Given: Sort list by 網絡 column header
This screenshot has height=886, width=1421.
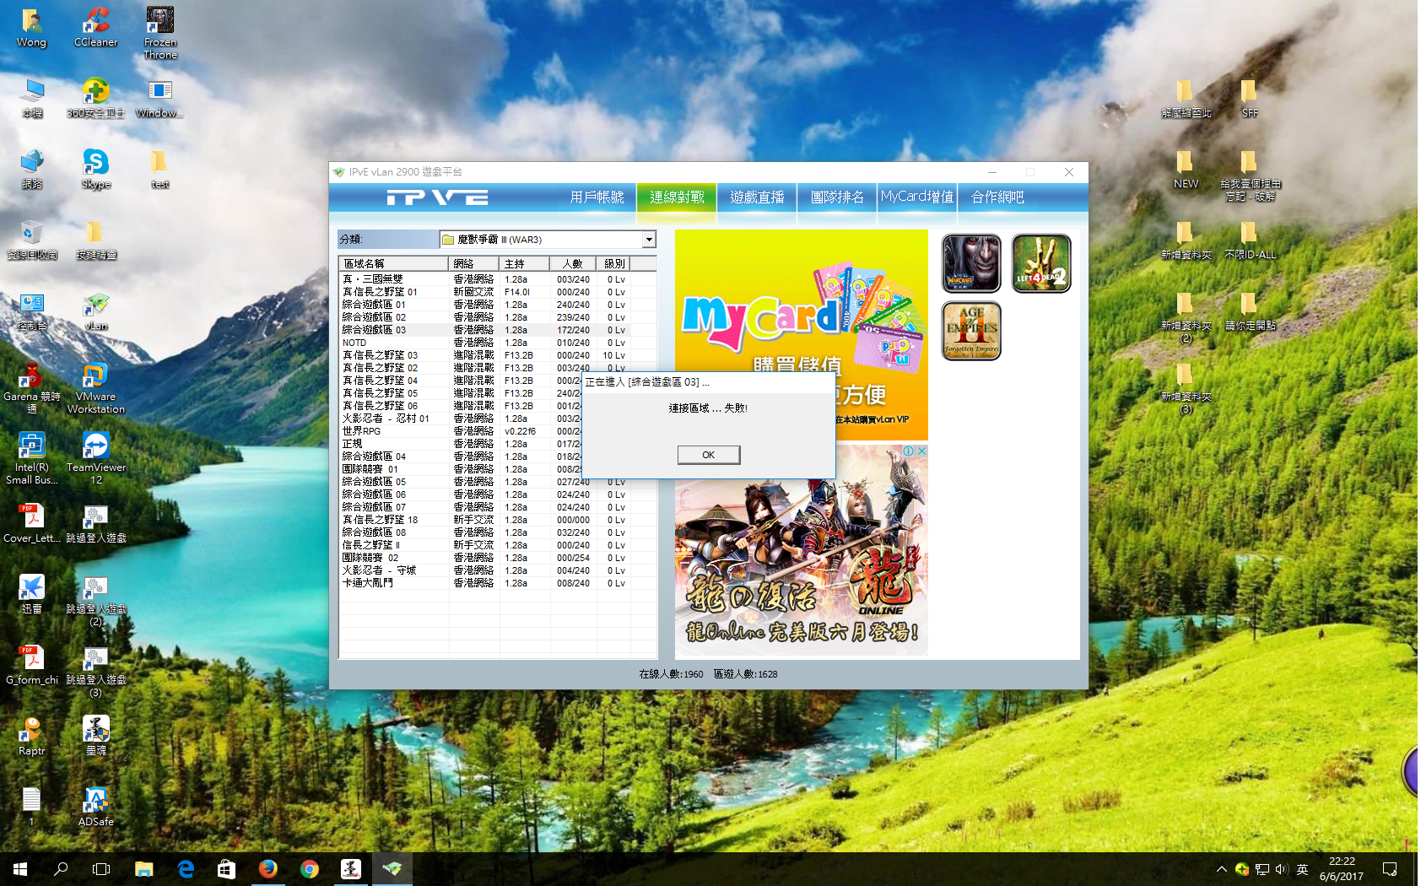Looking at the screenshot, I should 473,263.
